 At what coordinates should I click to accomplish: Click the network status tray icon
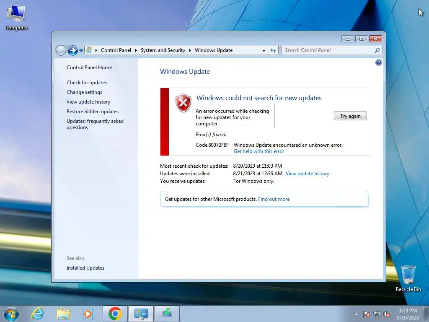click(377, 314)
